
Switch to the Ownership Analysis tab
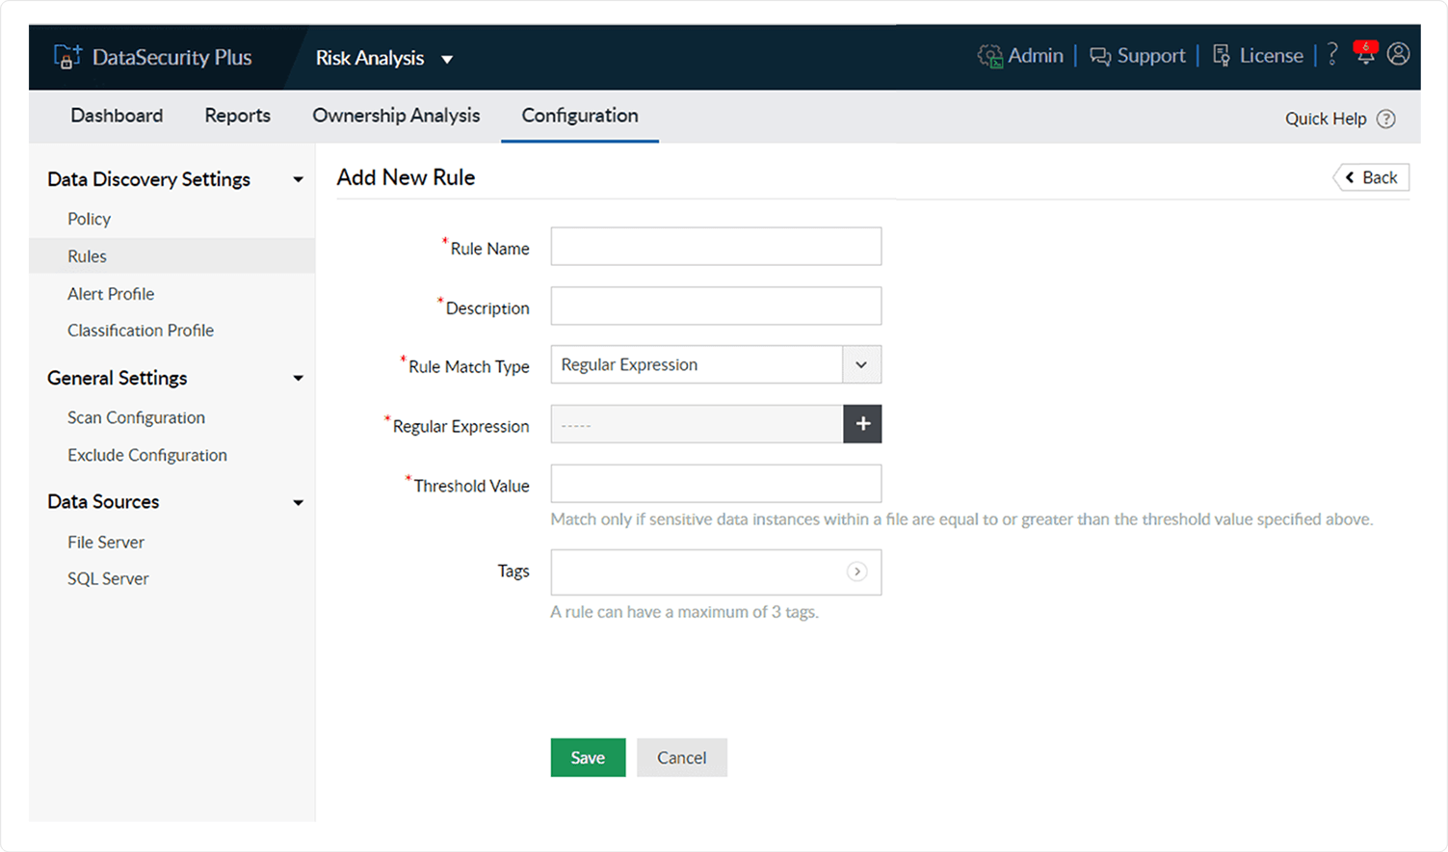396,116
